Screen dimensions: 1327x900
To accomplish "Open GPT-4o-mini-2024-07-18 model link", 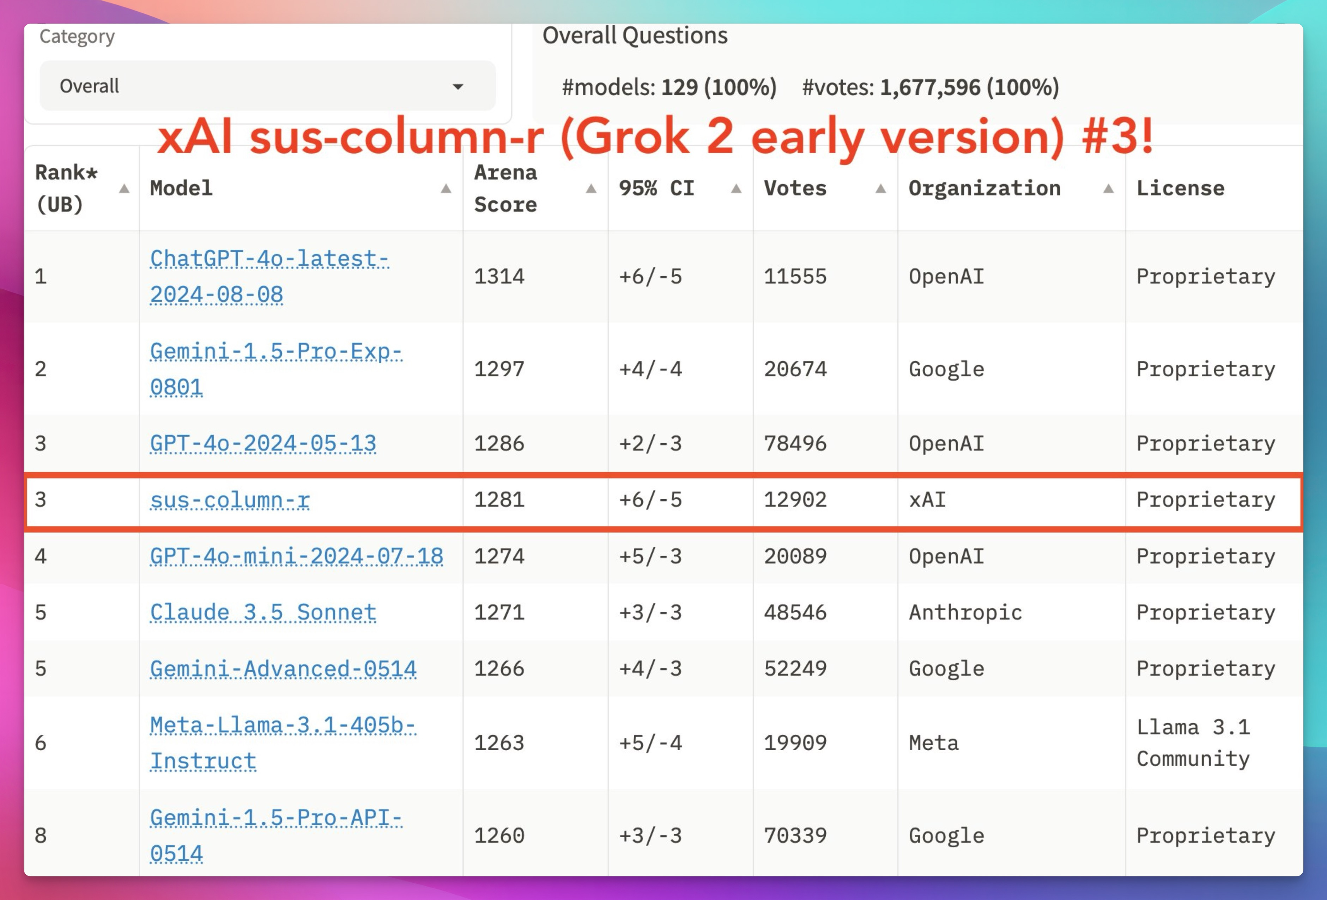I will click(296, 556).
